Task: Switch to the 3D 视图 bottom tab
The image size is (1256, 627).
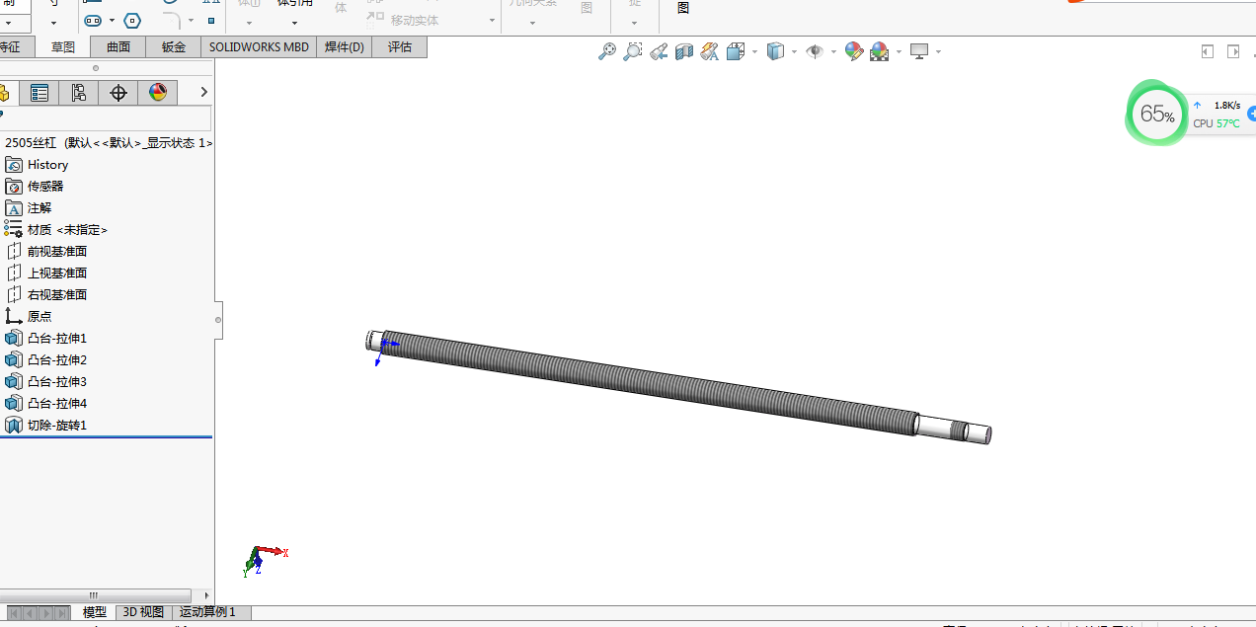Action: [x=143, y=612]
